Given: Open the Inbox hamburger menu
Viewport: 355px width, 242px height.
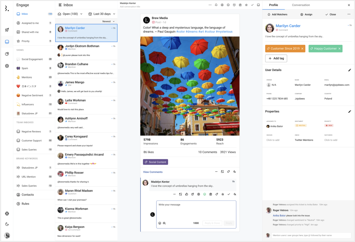Looking at the screenshot, I should point(60,5).
